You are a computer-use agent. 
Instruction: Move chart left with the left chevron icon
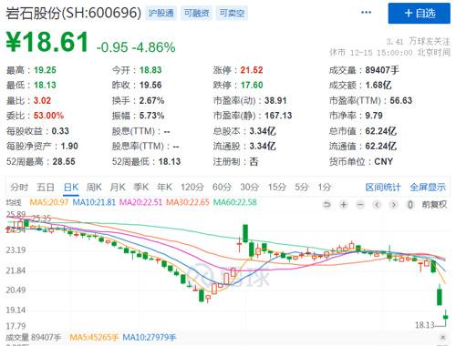click(377, 205)
